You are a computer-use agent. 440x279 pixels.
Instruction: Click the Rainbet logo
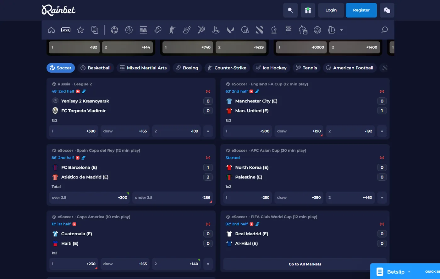[58, 10]
